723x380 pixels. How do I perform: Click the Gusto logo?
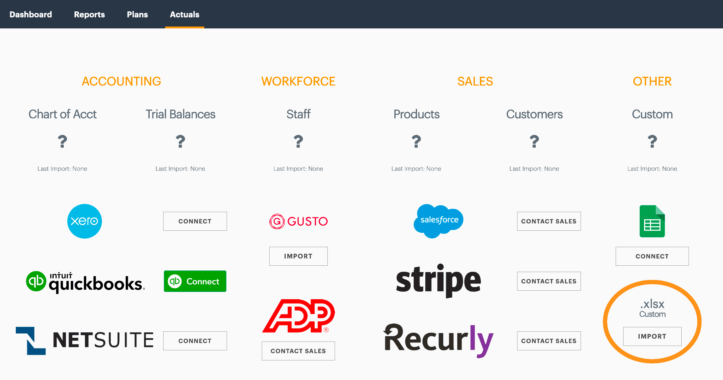(x=298, y=221)
